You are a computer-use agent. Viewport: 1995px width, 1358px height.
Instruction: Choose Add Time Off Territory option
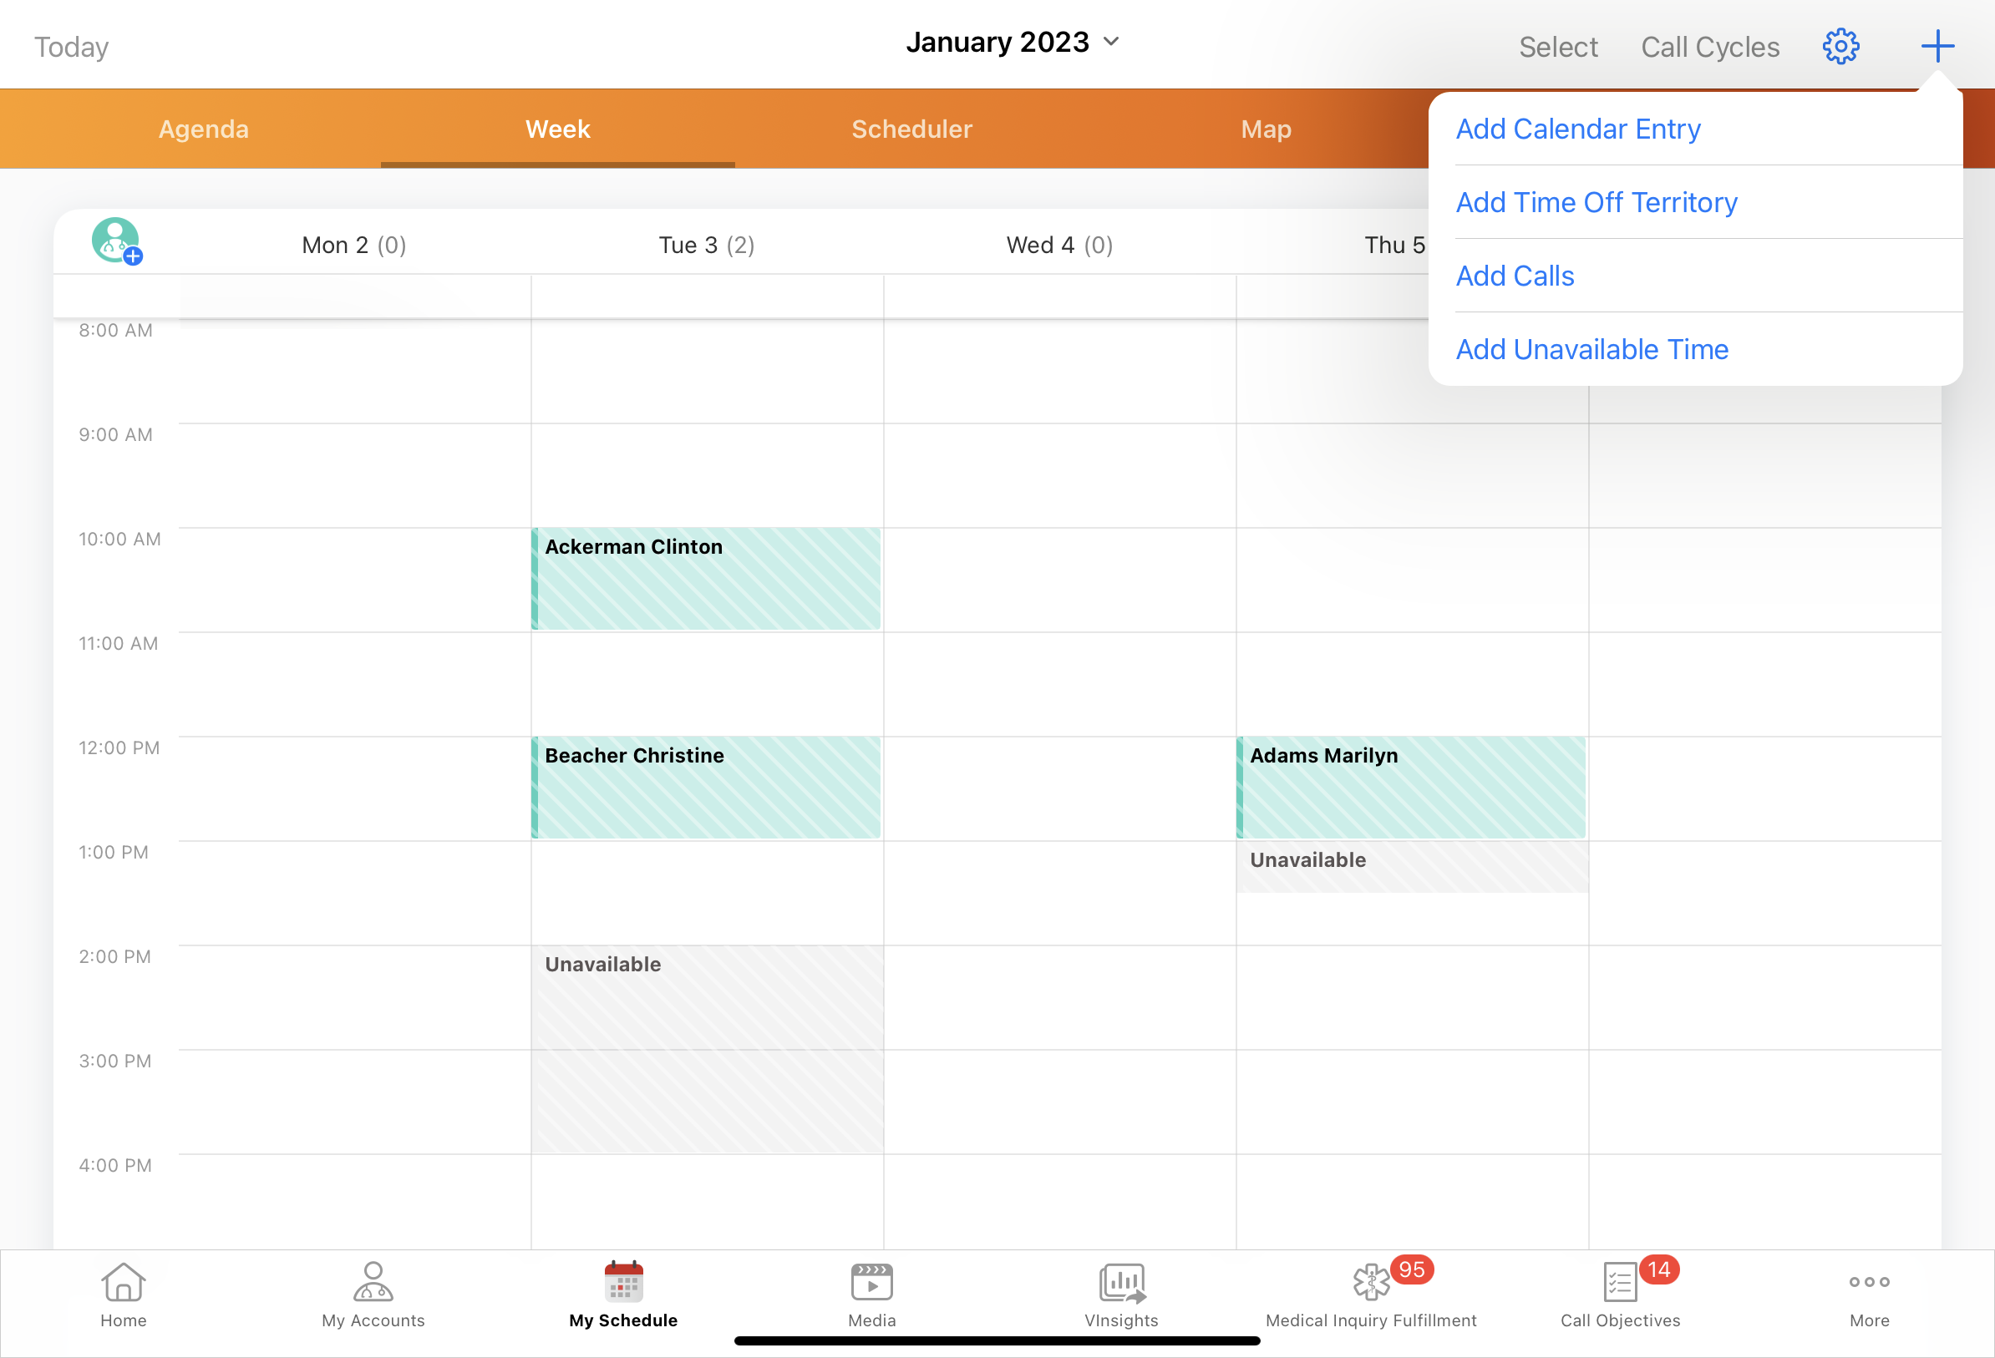pos(1596,203)
